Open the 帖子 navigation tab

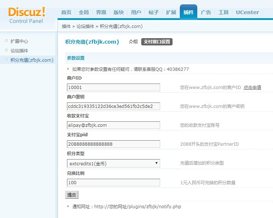point(154,12)
